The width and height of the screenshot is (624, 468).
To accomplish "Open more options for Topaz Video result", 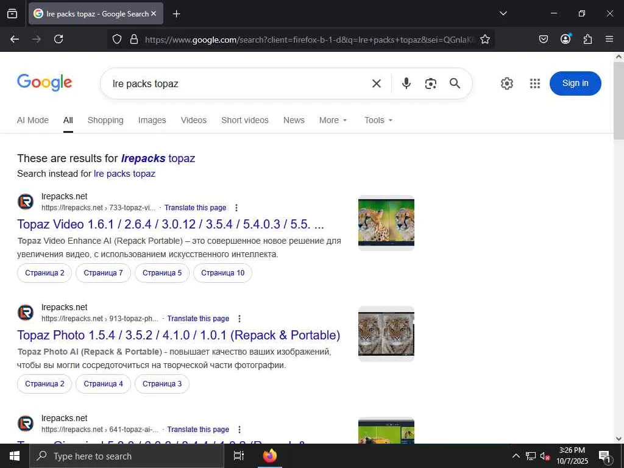I will 236,208.
